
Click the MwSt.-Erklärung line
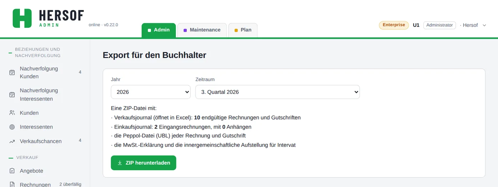coord(203,145)
